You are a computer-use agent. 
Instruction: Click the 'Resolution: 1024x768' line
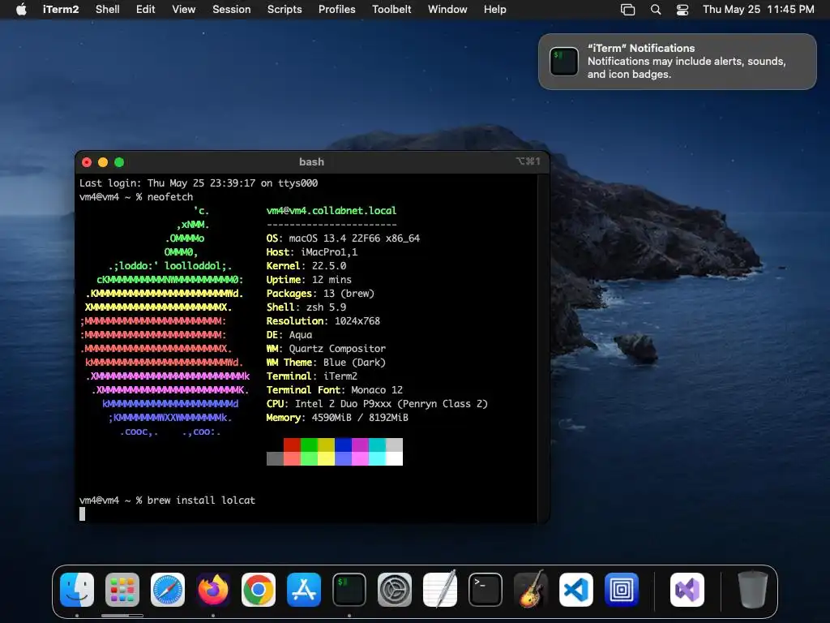tap(323, 321)
